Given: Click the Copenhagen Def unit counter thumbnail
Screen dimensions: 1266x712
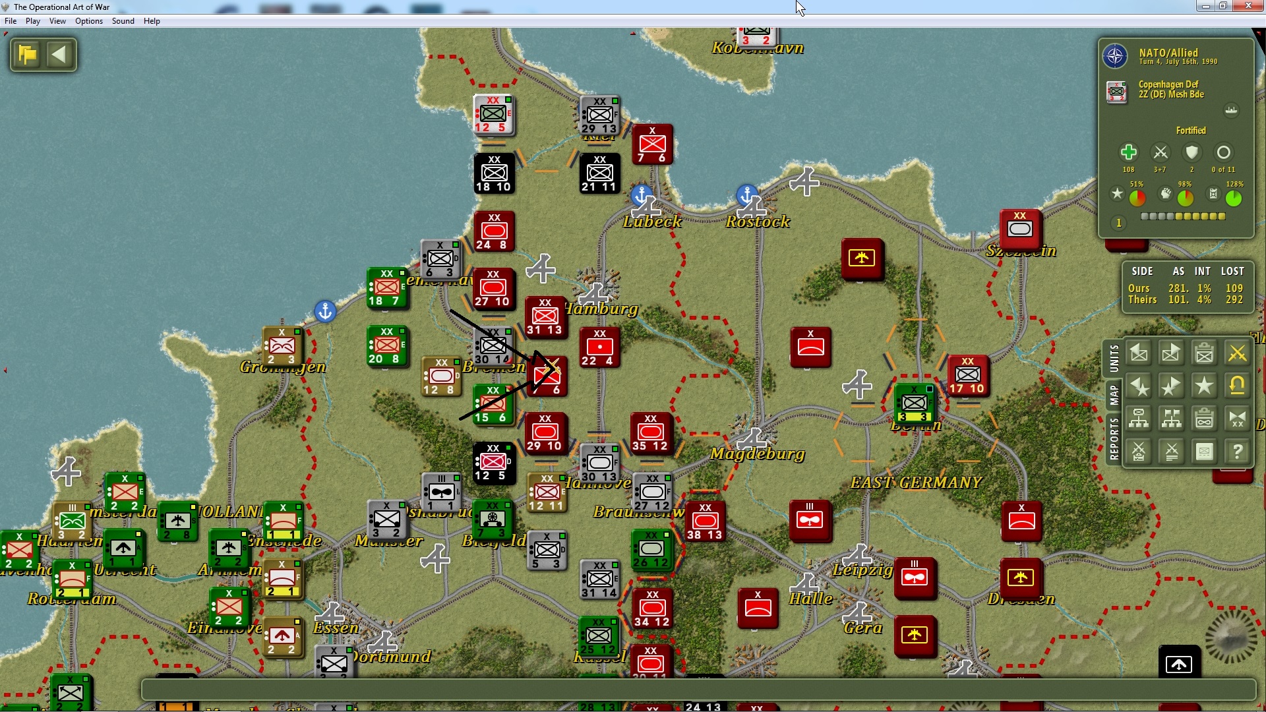Looking at the screenshot, I should [1117, 92].
